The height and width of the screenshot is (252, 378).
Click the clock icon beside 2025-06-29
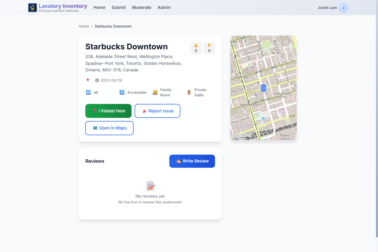(x=97, y=80)
